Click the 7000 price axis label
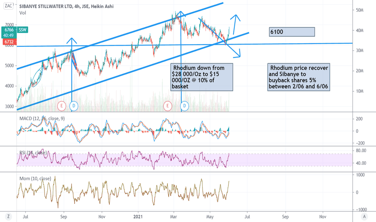376x222 pixels. 9,25
